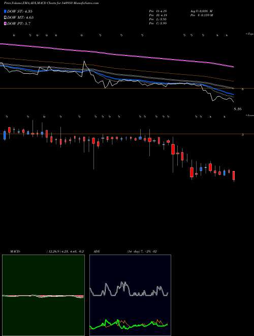Click the axis label '5' on the candlestick chart

pos(243,135)
